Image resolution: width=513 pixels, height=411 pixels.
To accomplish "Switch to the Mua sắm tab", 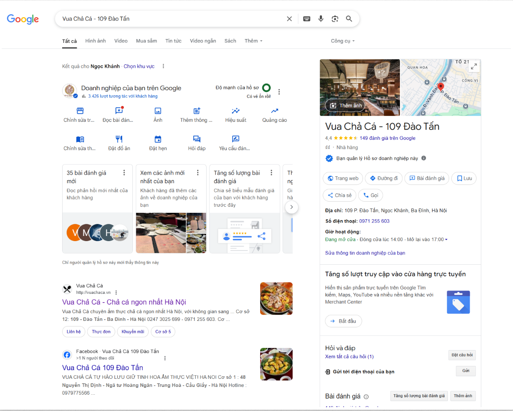I will 146,41.
